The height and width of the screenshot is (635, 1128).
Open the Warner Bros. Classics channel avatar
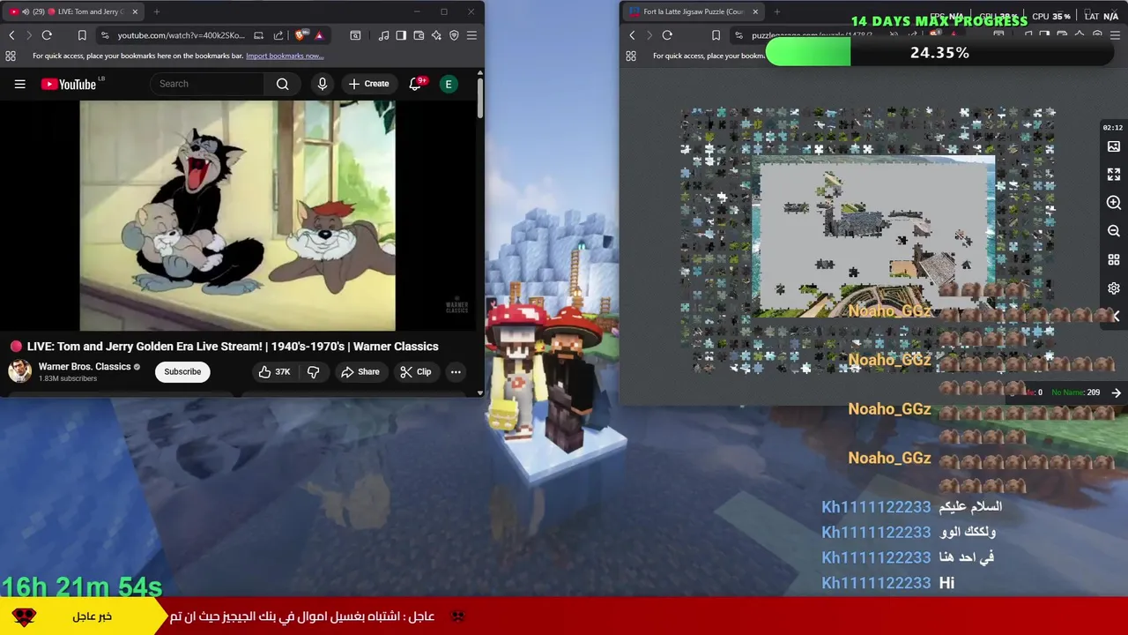tap(20, 371)
